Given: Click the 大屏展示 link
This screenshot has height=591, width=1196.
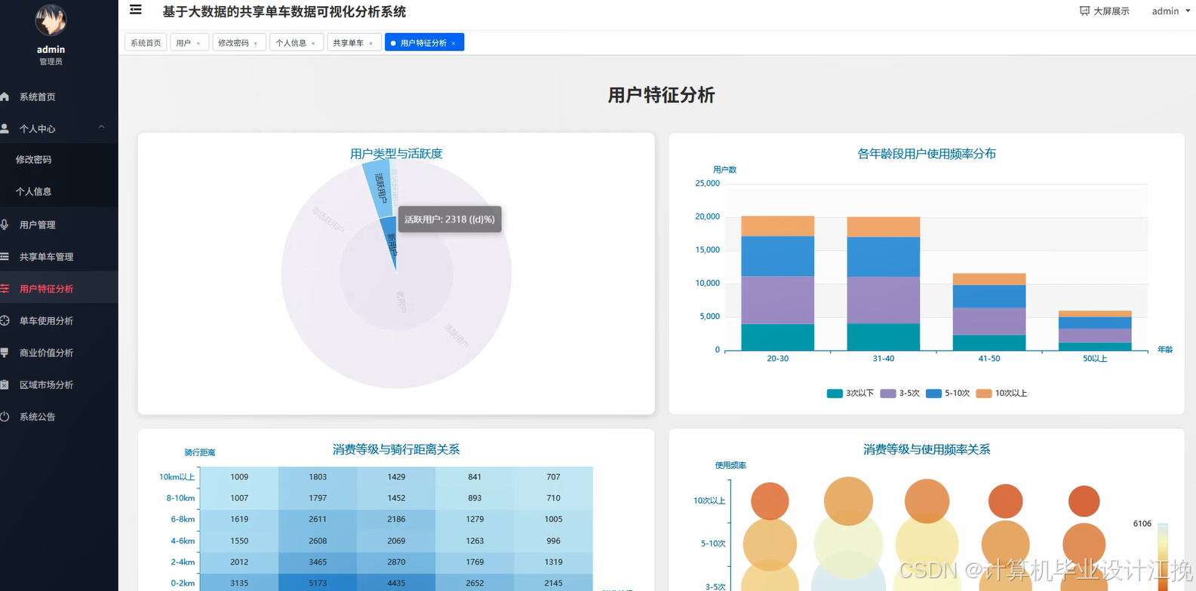Looking at the screenshot, I should click(x=1104, y=11).
